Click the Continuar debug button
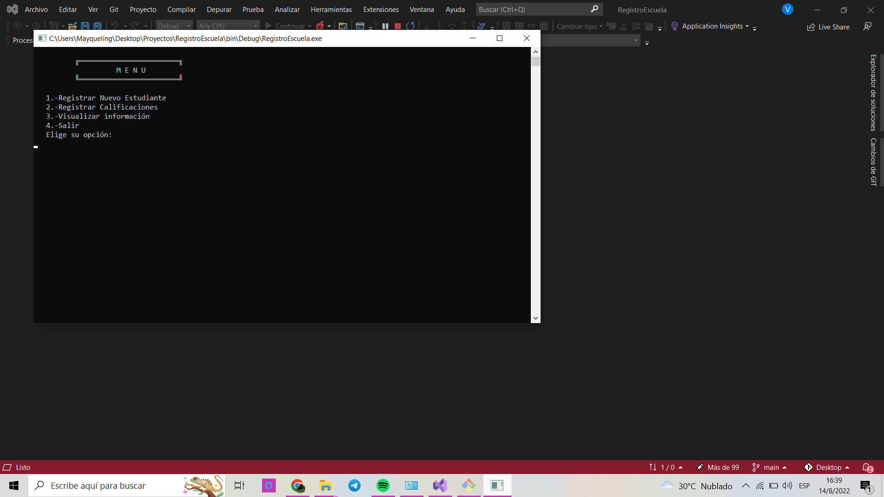 click(288, 26)
